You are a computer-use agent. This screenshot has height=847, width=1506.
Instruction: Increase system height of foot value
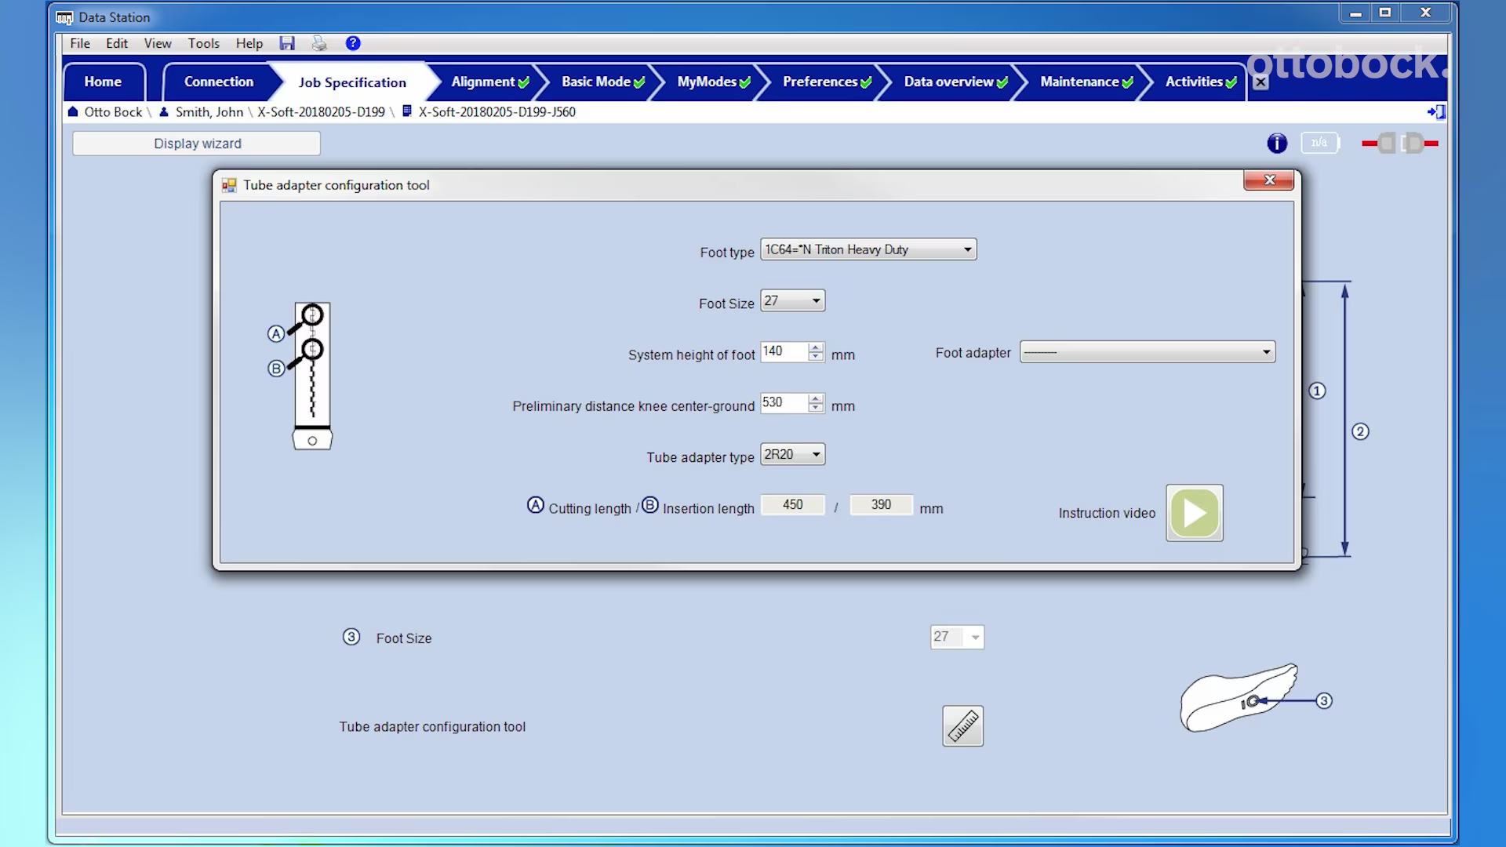pyautogui.click(x=816, y=347)
